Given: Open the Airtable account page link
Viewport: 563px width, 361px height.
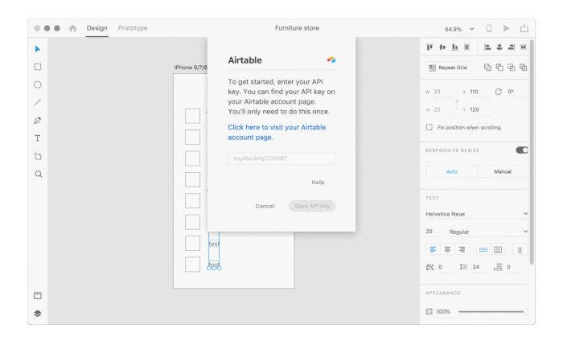Looking at the screenshot, I should tap(277, 133).
